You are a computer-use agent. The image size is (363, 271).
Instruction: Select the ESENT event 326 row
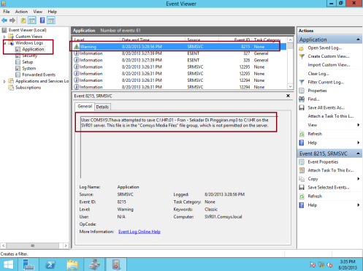(180, 60)
